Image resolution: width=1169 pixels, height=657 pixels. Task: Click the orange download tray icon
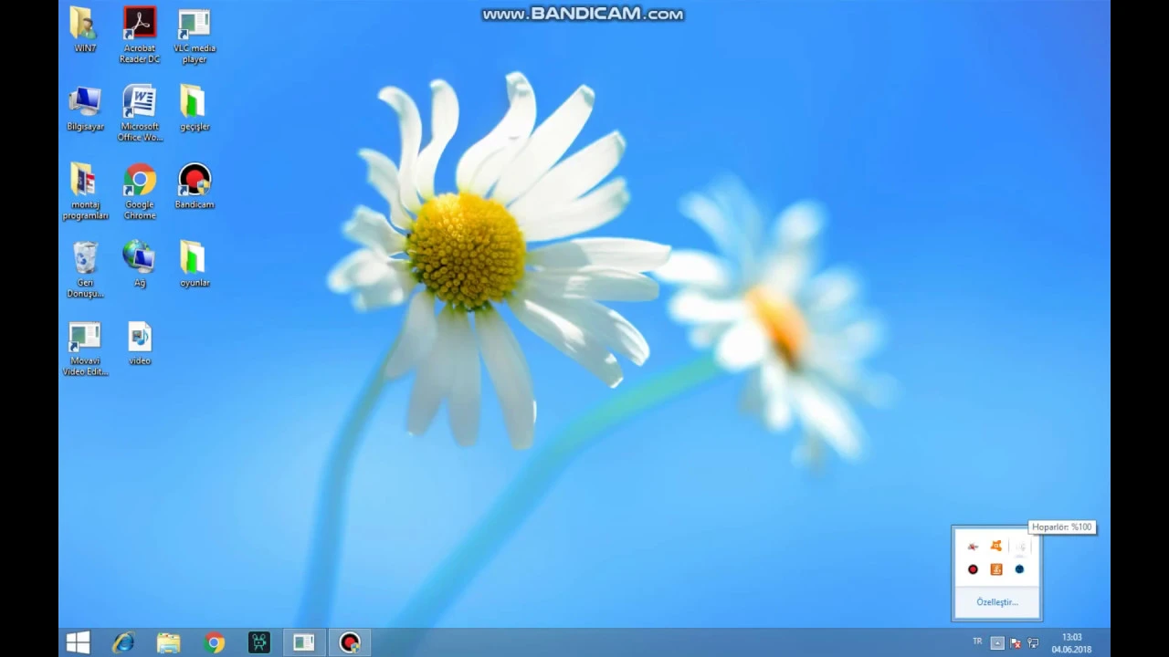[x=996, y=569]
